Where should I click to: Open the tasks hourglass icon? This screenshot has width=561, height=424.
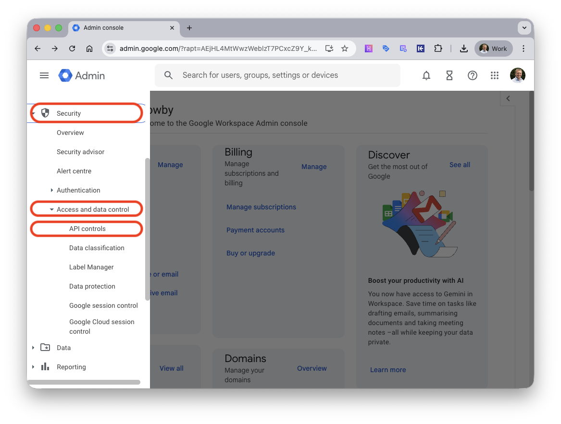449,75
